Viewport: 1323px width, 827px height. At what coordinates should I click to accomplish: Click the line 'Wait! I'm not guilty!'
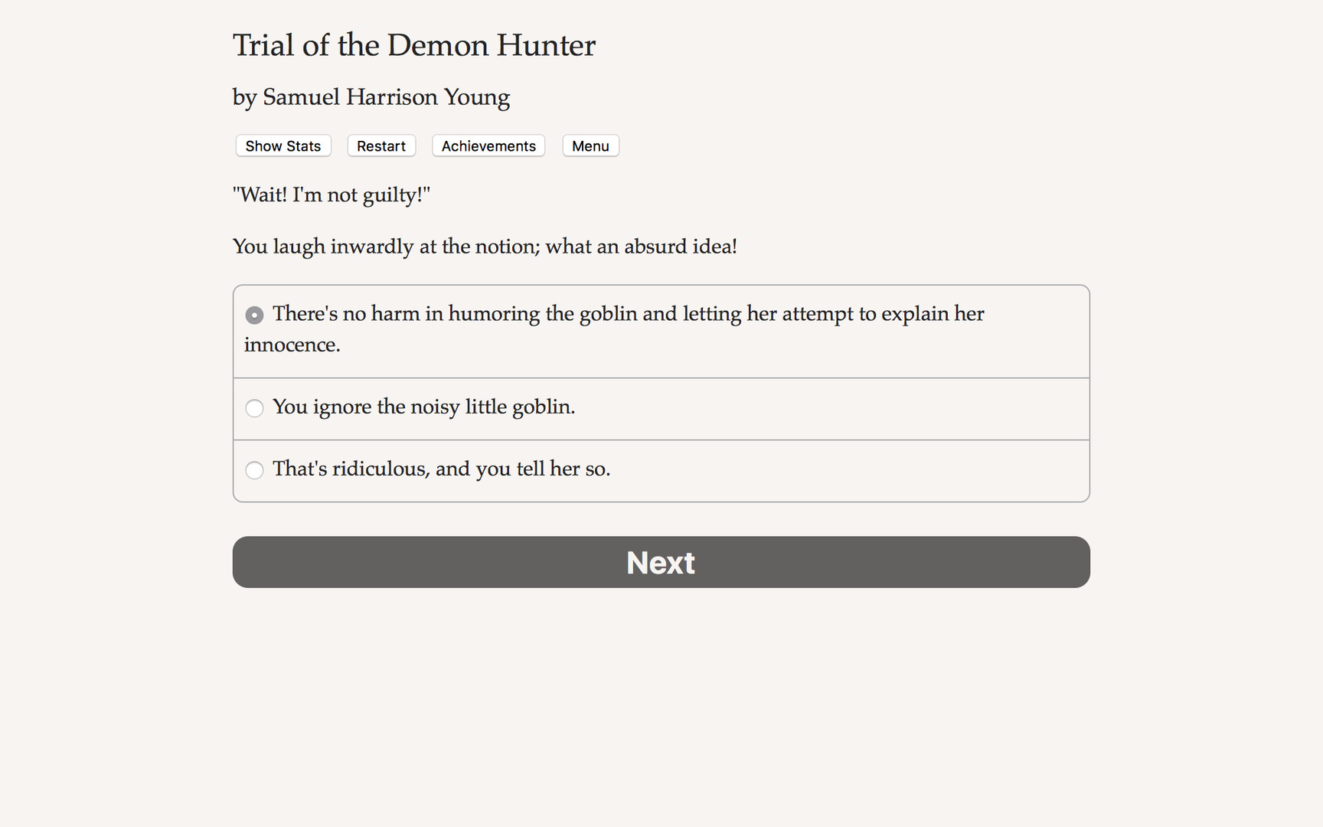(x=331, y=194)
